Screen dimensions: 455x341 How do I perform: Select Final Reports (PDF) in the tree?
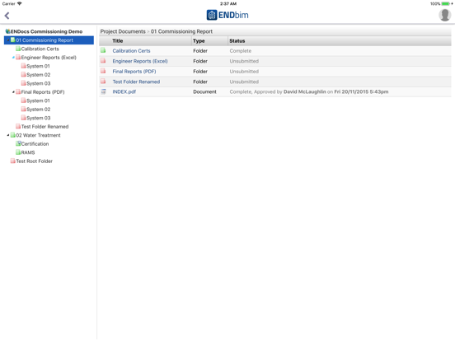point(43,92)
